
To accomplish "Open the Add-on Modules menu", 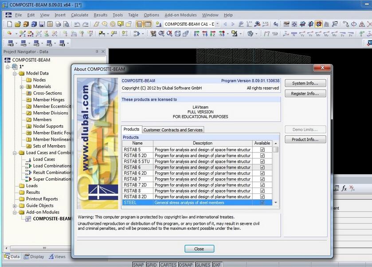I will tap(180, 15).
